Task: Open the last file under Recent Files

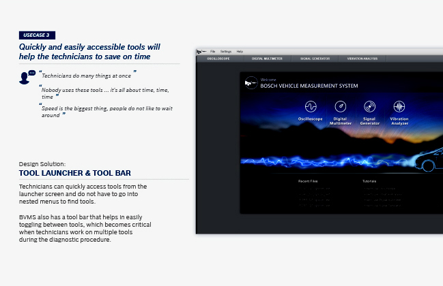Action: pos(315,204)
